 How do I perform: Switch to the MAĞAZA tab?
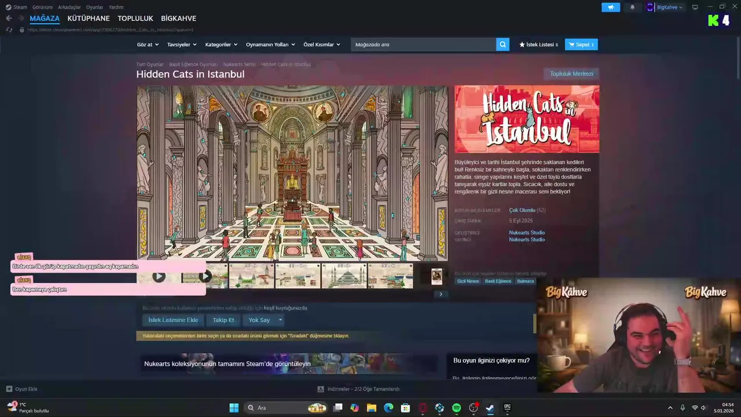45,19
